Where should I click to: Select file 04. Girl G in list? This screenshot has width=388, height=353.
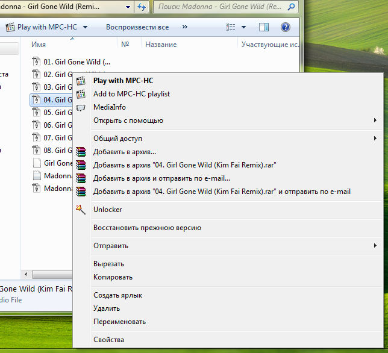click(51, 99)
